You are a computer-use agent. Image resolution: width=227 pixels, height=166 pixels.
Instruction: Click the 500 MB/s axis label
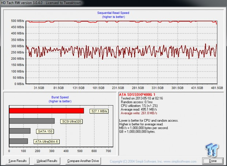18,21
